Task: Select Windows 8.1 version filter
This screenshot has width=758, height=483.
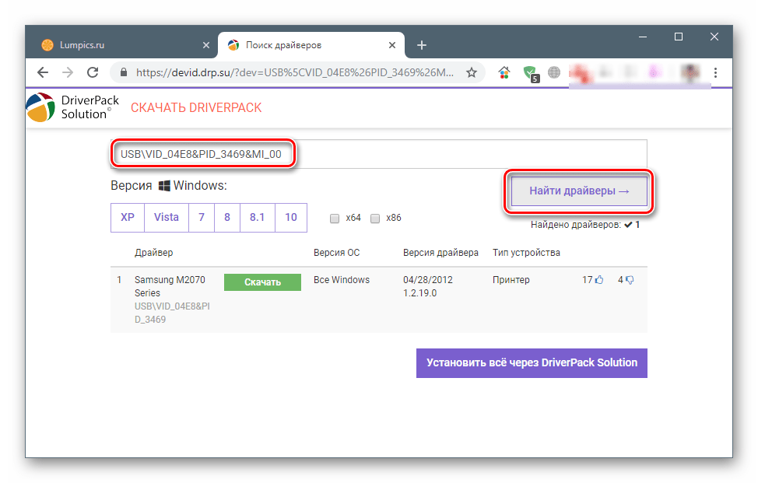Action: point(257,218)
